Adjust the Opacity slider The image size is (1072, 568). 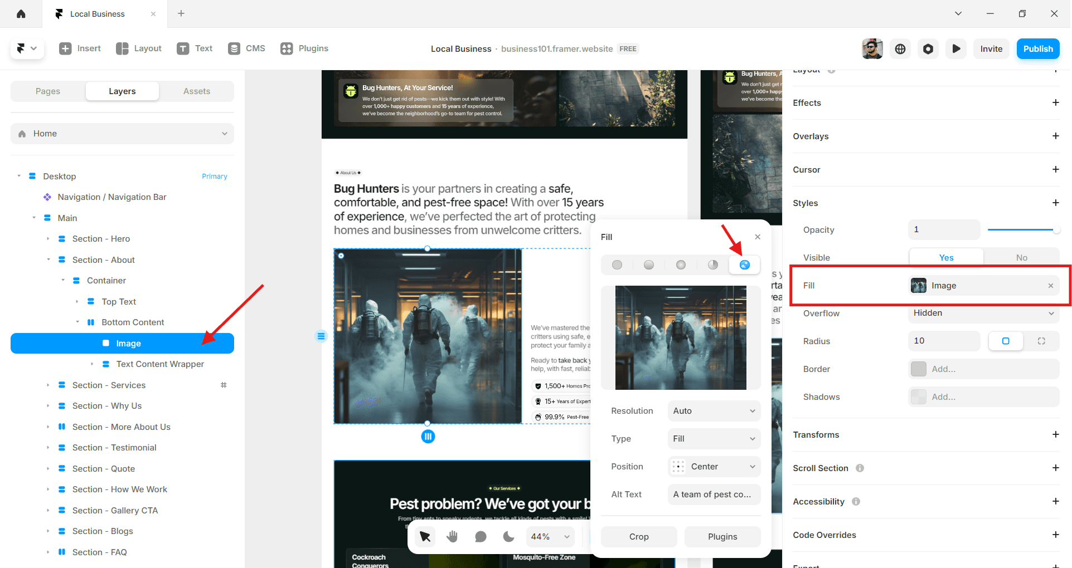1023,229
